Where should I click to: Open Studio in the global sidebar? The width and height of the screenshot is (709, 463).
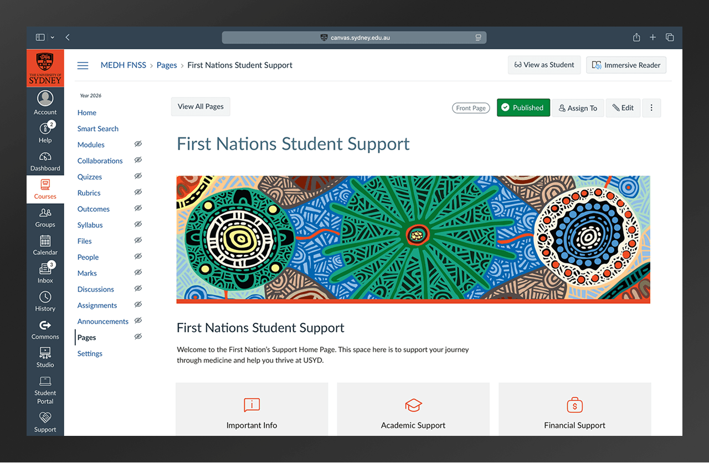pos(45,358)
